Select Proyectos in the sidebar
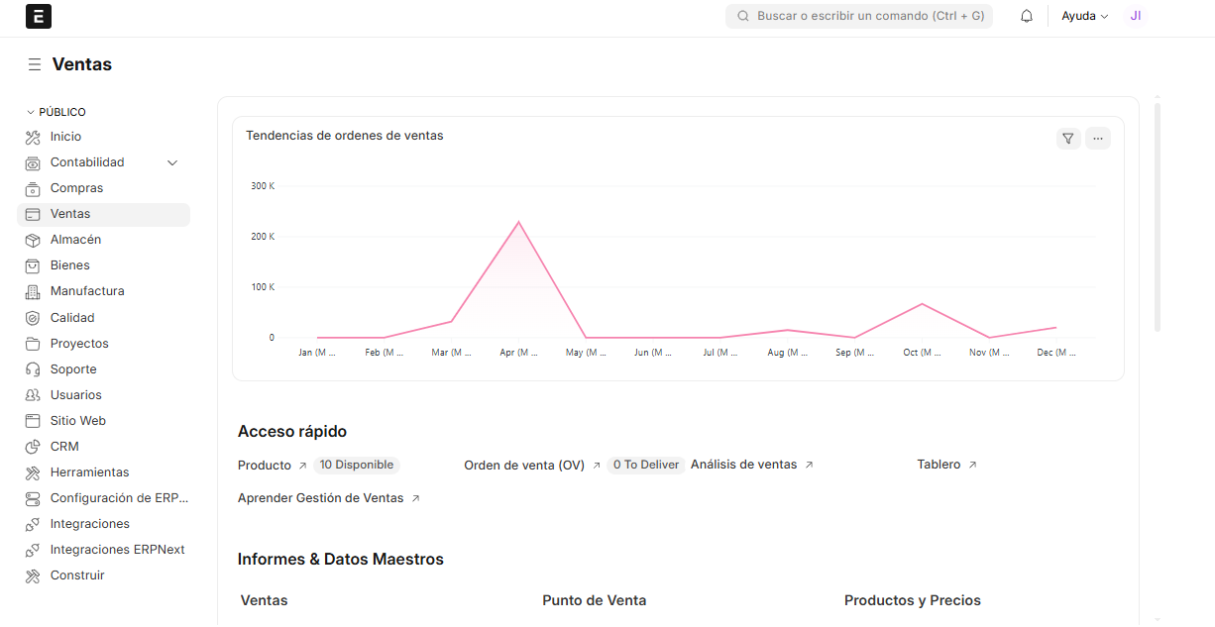The width and height of the screenshot is (1215, 627). 79,344
